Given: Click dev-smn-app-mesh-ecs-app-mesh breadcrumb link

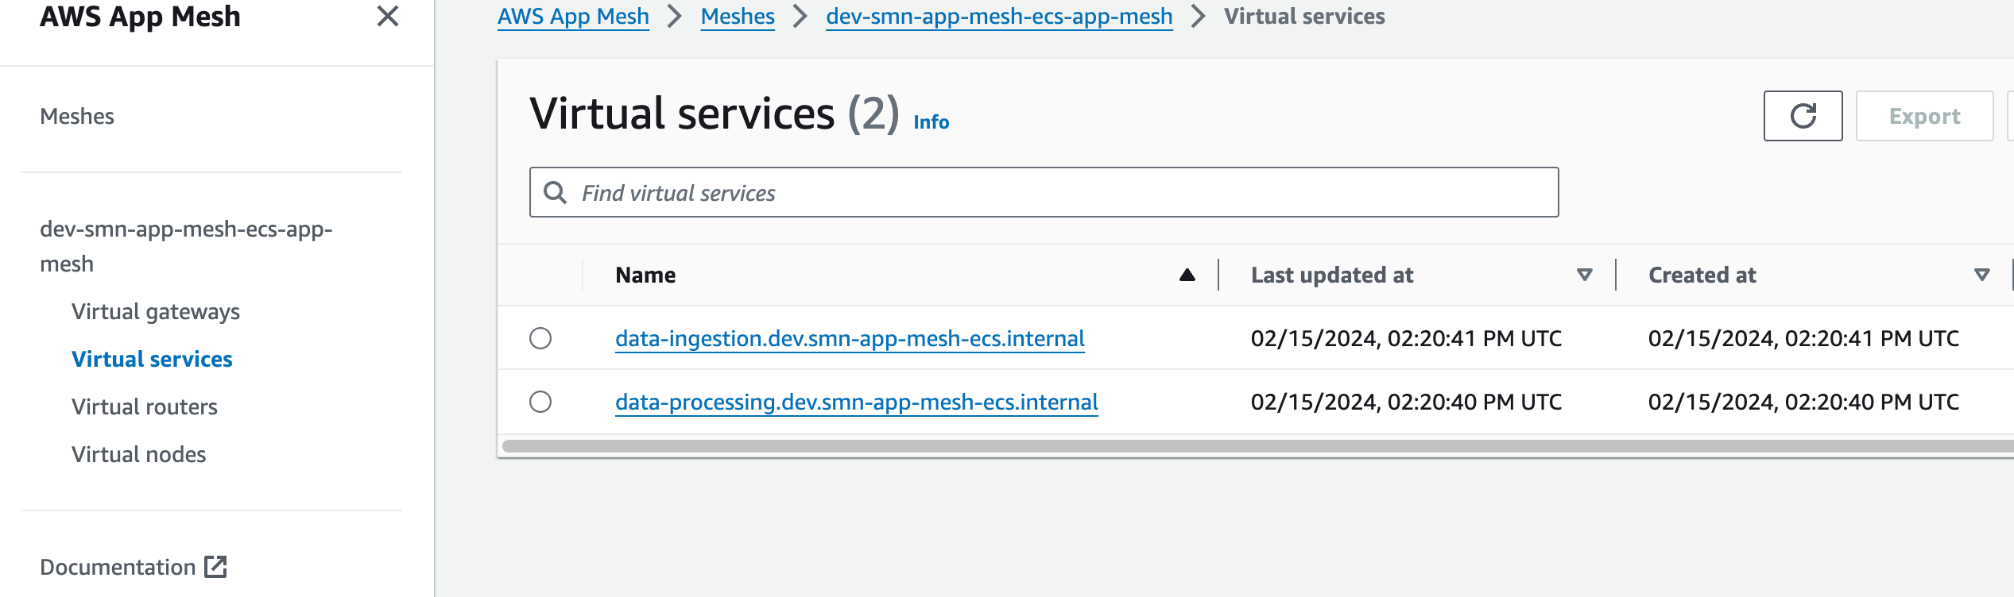Looking at the screenshot, I should click(x=999, y=16).
